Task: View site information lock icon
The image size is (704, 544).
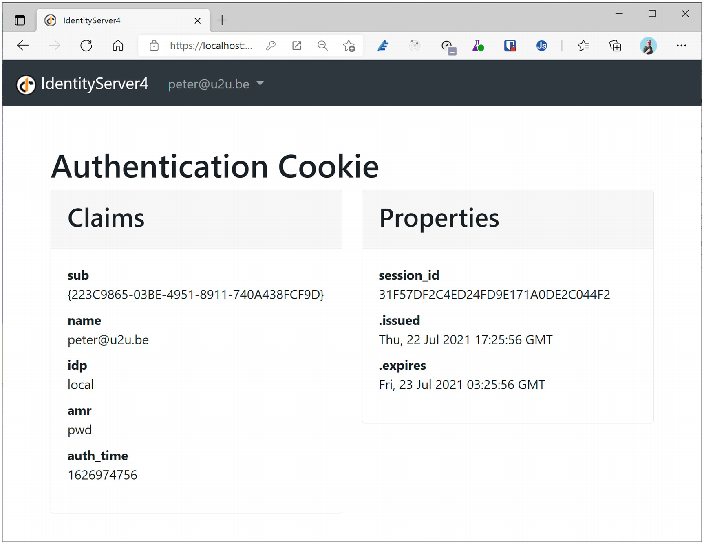Action: pyautogui.click(x=154, y=46)
